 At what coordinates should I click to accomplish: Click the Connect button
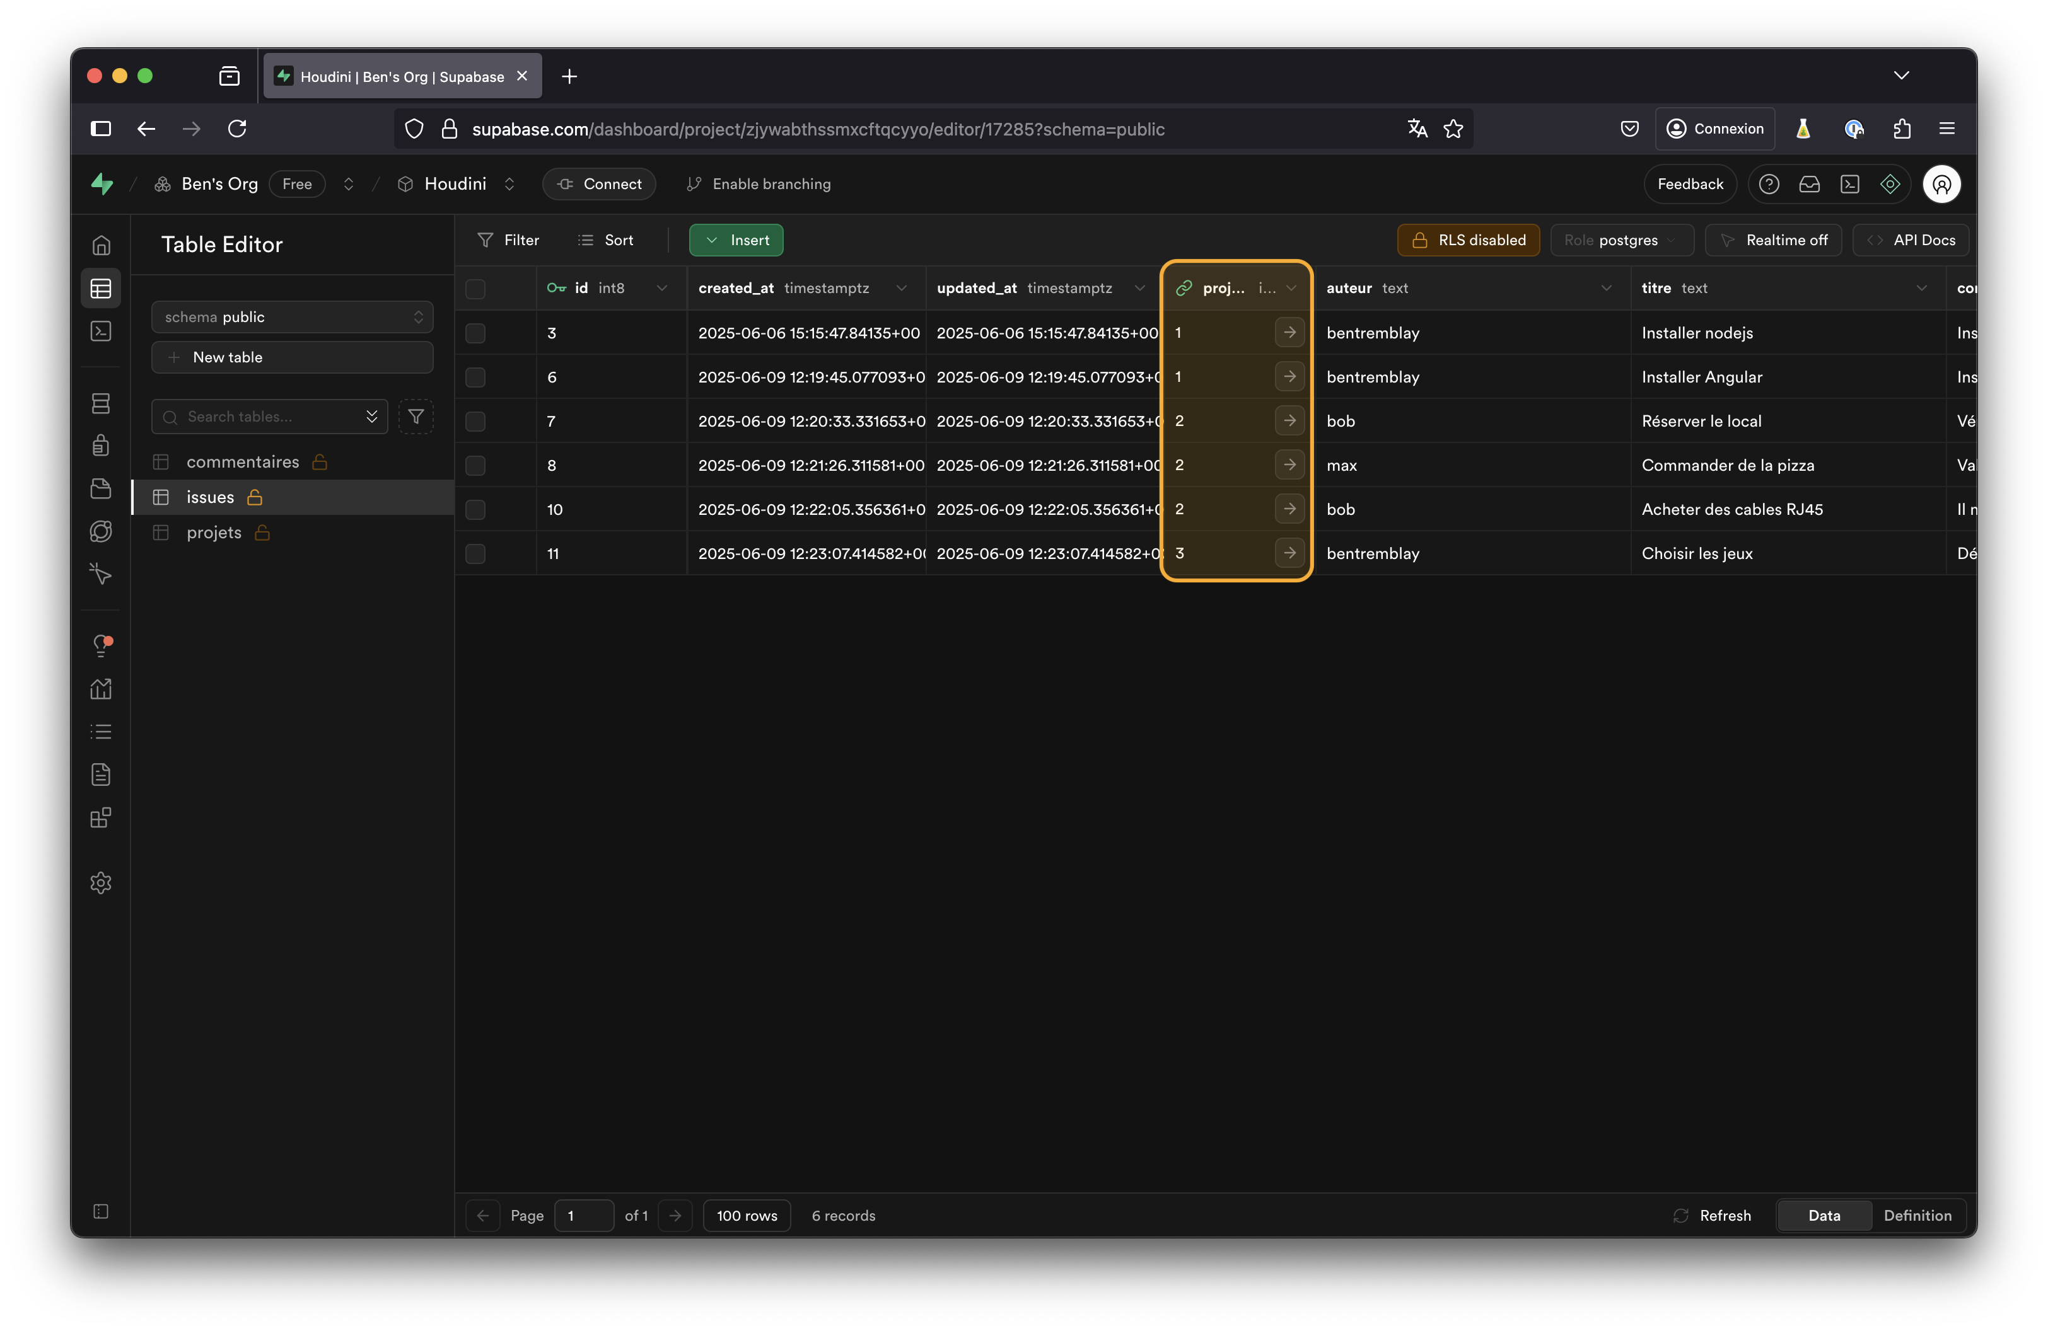pos(599,184)
